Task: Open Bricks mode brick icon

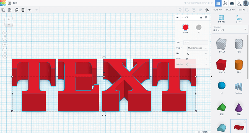Action: [232, 3]
